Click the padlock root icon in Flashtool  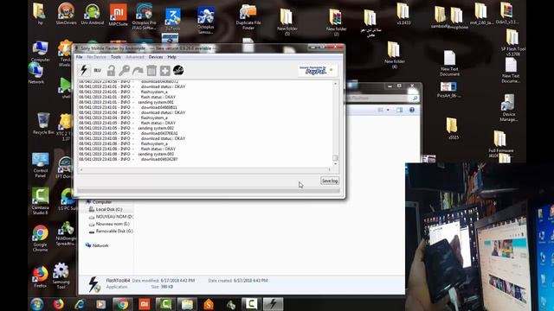point(111,71)
